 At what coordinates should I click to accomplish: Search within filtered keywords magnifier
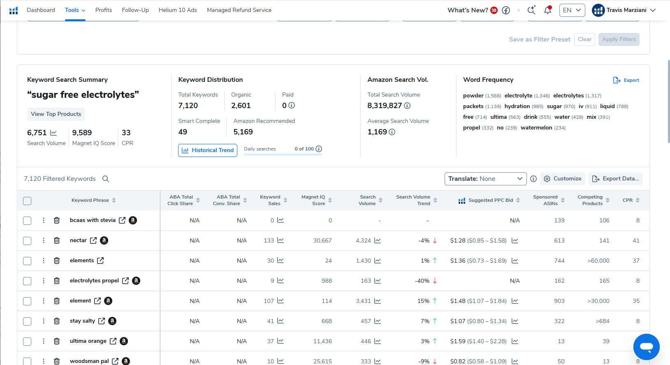point(106,179)
